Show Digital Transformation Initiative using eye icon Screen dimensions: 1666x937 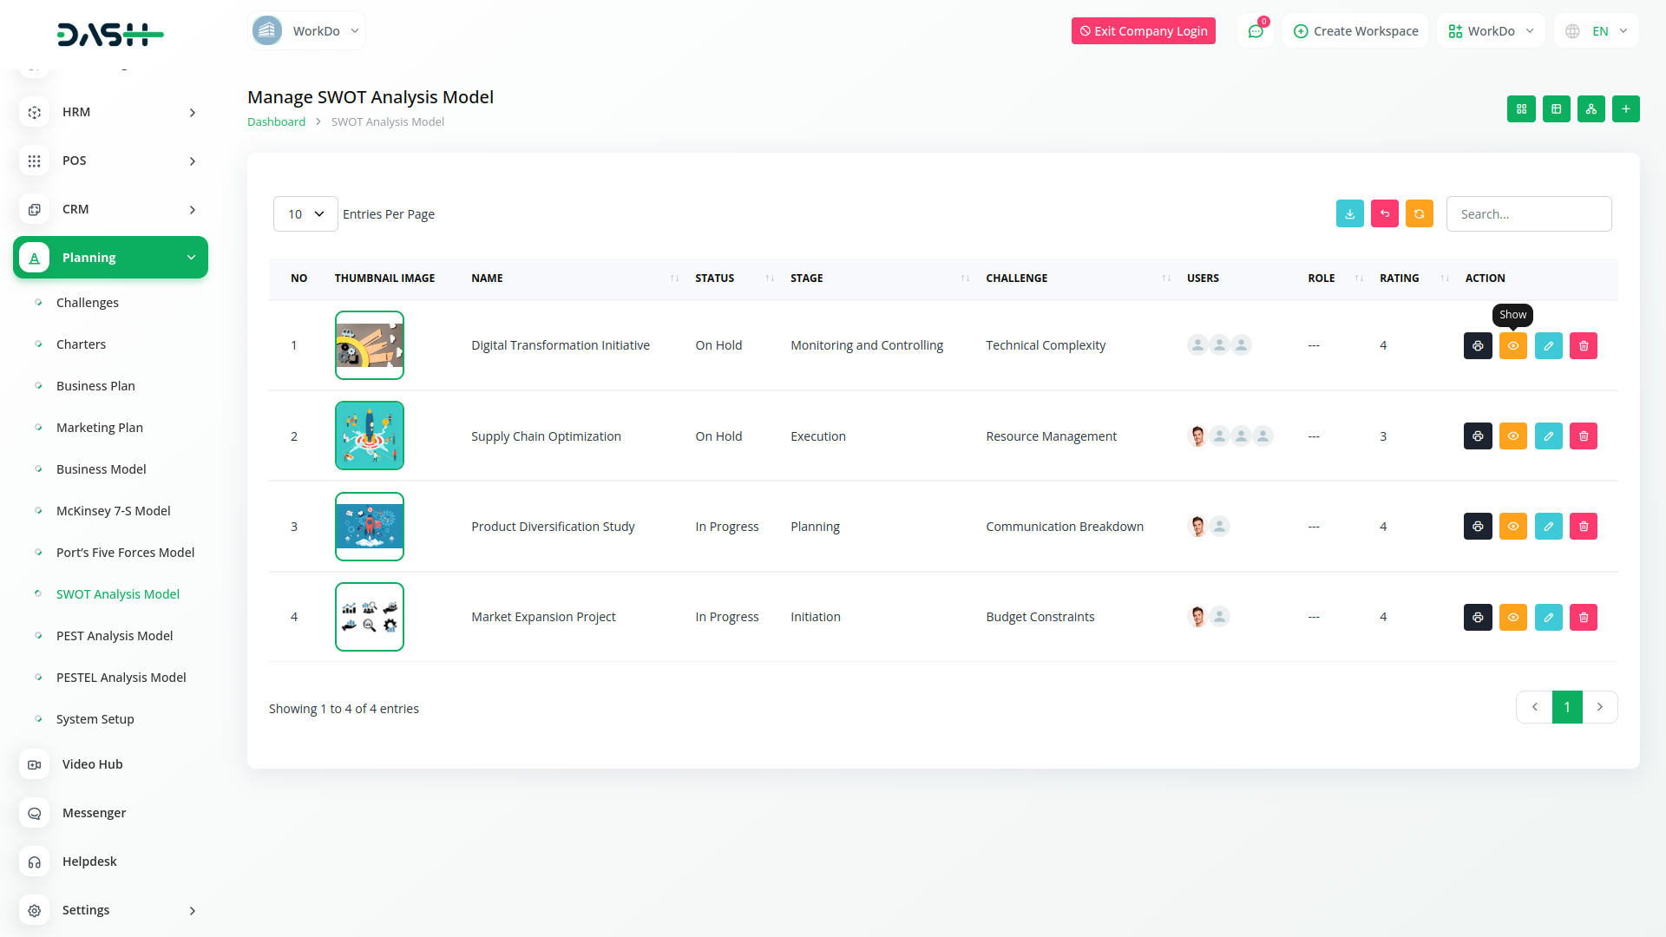[1512, 345]
